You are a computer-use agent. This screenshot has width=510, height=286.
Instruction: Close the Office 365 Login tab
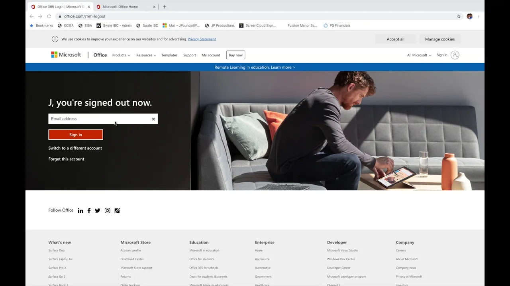click(x=89, y=7)
